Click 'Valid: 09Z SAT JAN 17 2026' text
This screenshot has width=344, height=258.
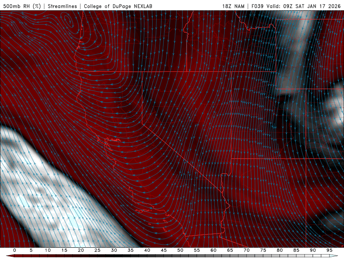tap(304, 6)
